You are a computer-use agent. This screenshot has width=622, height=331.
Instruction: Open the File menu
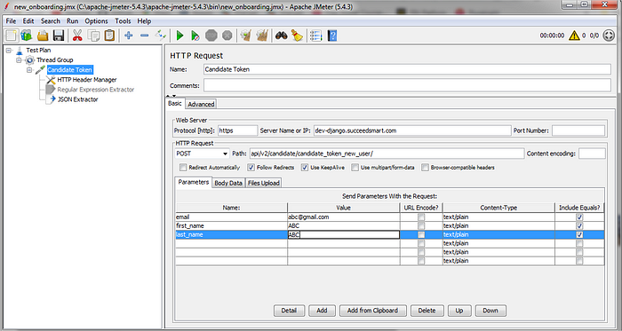coord(11,21)
